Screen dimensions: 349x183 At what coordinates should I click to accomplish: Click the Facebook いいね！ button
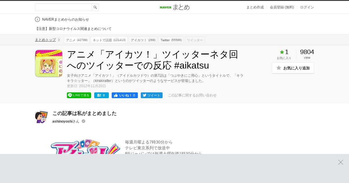click(125, 95)
